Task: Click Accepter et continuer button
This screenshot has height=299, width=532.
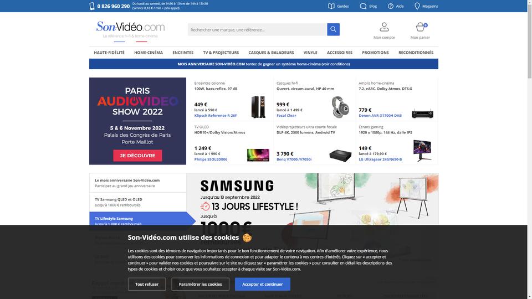Action: 263,284
